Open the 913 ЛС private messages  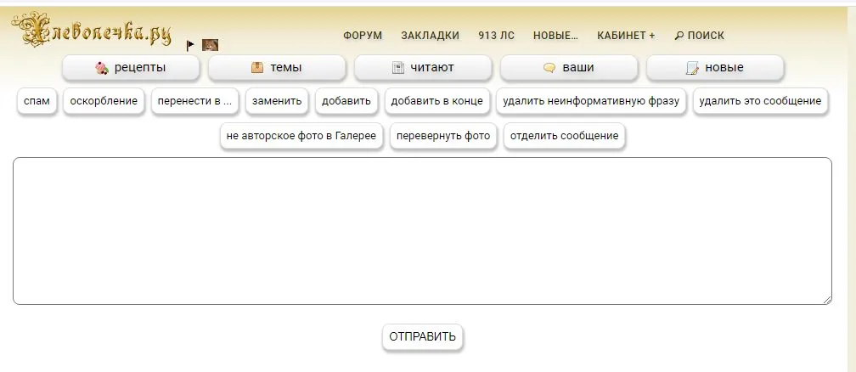(x=496, y=36)
